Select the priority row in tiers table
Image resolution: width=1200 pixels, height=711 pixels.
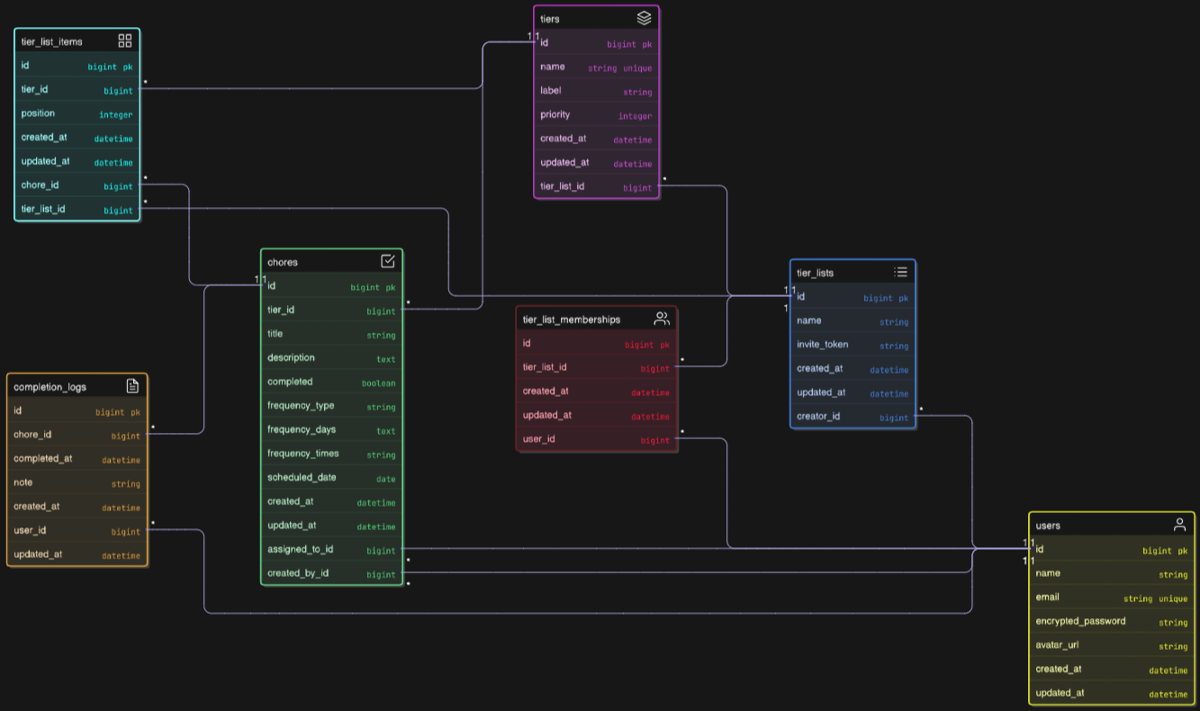tap(597, 115)
